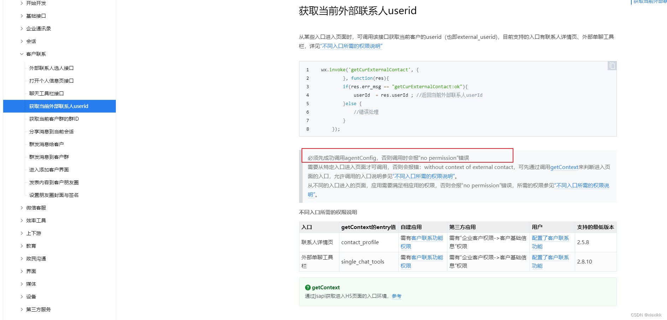Click the 不同入口所需的权限说明 section heading
Image resolution: width=667 pixels, height=320 pixels.
click(328, 212)
